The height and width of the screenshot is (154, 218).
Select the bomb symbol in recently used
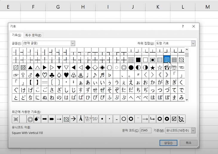(x=37, y=119)
